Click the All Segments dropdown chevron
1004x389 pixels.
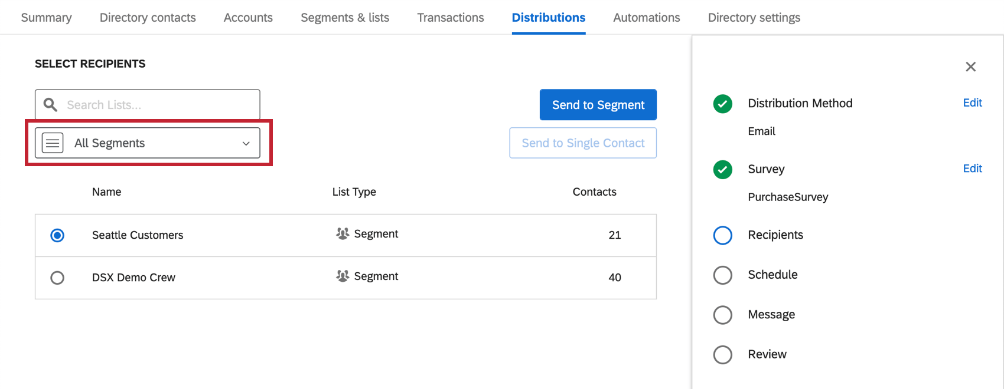click(x=246, y=144)
